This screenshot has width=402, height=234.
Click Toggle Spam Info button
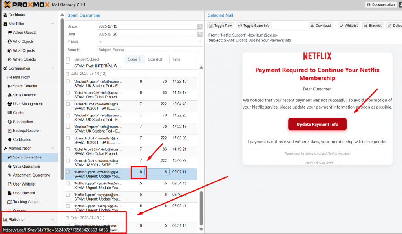[254, 26]
